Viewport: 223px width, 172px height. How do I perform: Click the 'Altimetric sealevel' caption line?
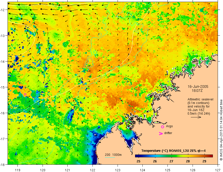pos(200,99)
